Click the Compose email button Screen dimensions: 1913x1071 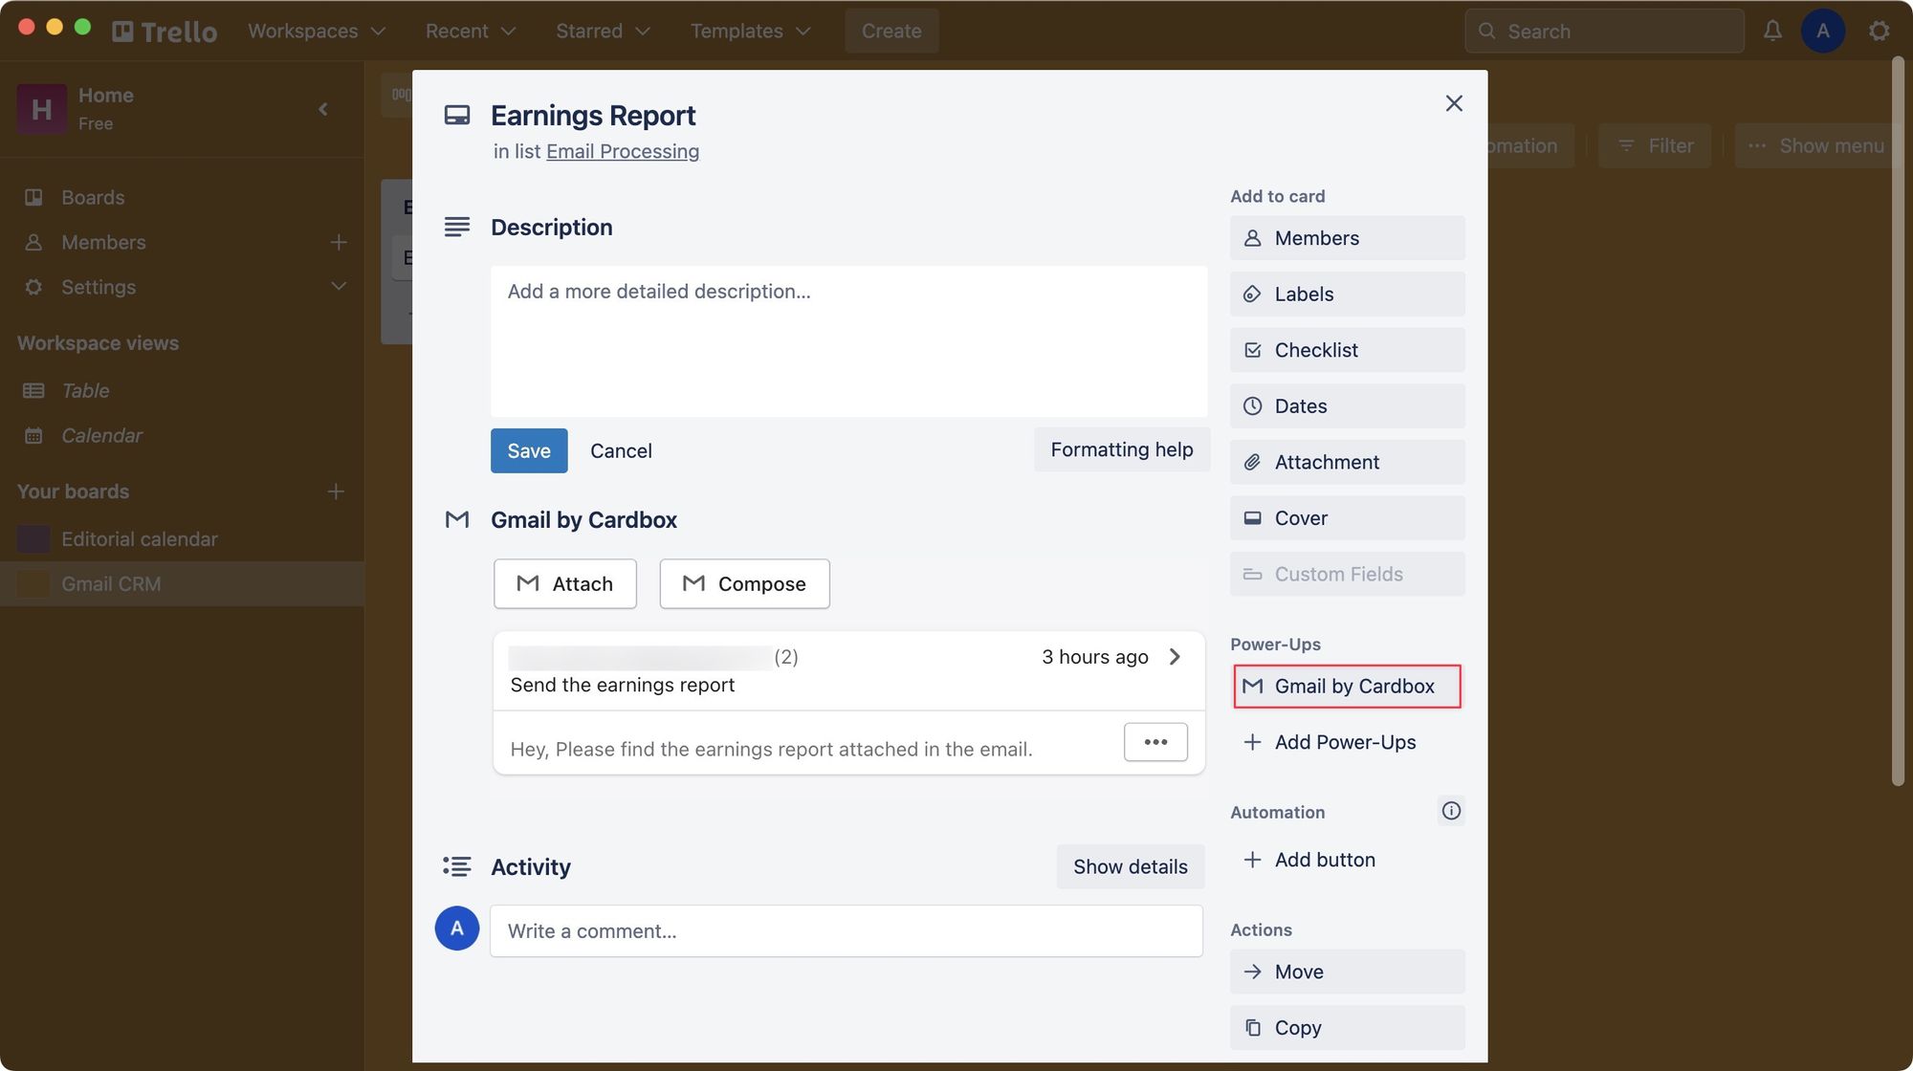tap(744, 583)
